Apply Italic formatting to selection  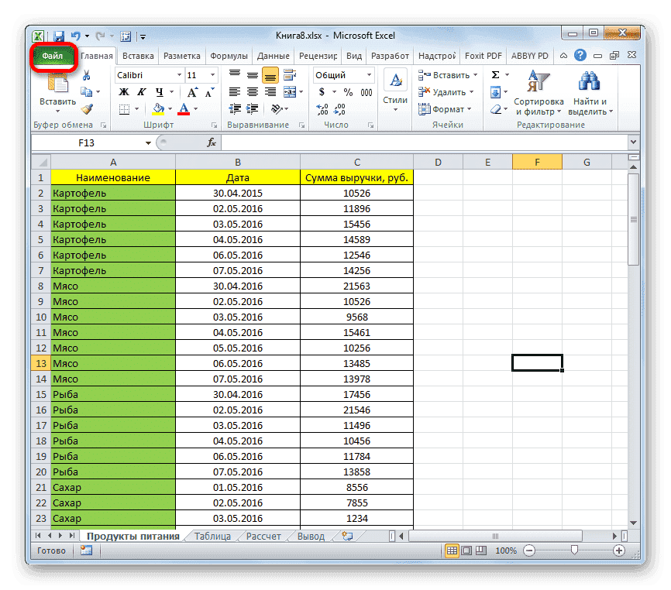point(142,91)
